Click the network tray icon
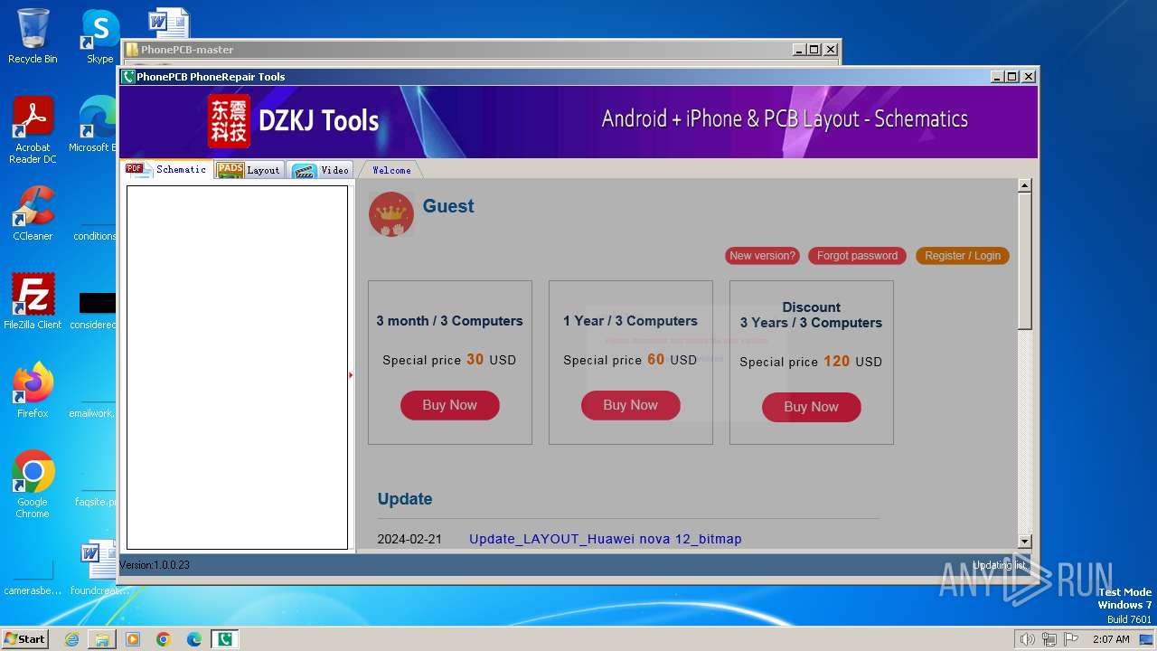Image resolution: width=1157 pixels, height=651 pixels. [1049, 639]
